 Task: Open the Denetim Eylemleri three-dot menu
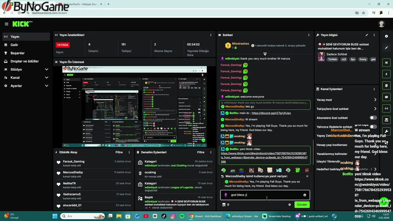coord(211,152)
